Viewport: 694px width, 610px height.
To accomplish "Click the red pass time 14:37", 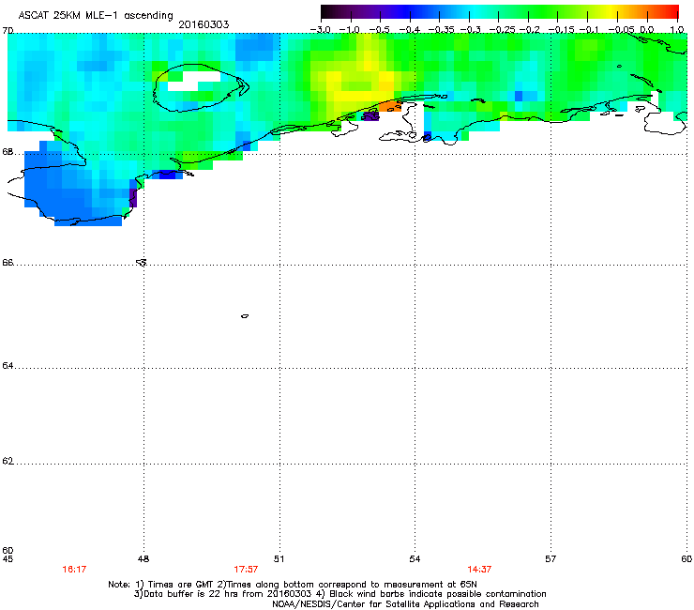I will tap(479, 570).
